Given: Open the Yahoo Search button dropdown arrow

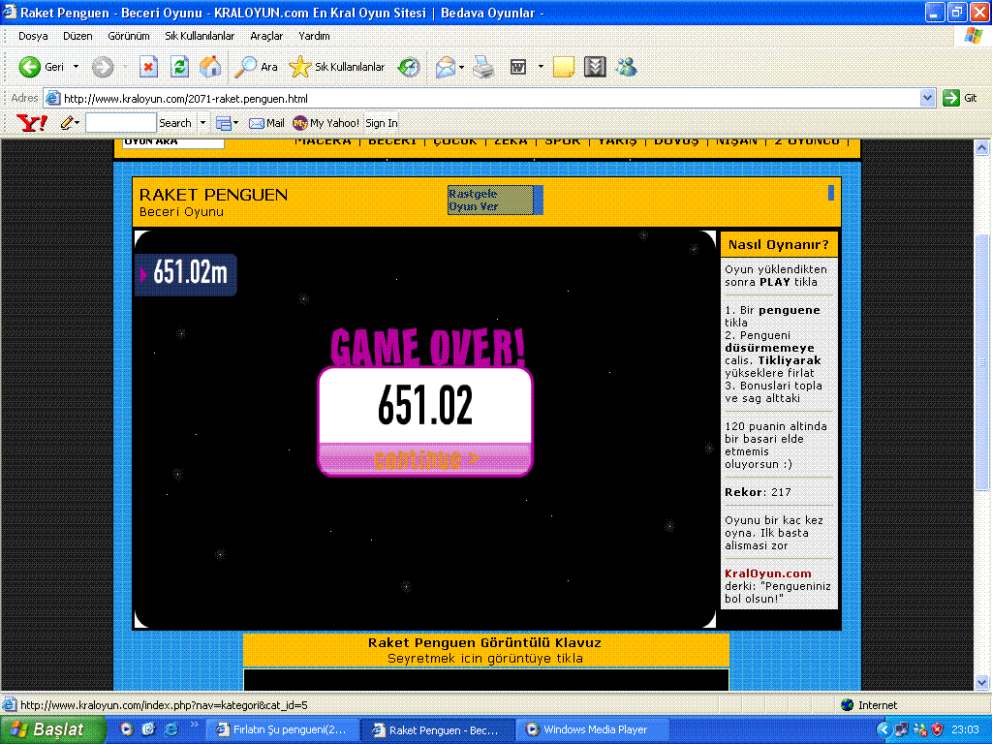Looking at the screenshot, I should click(x=202, y=123).
